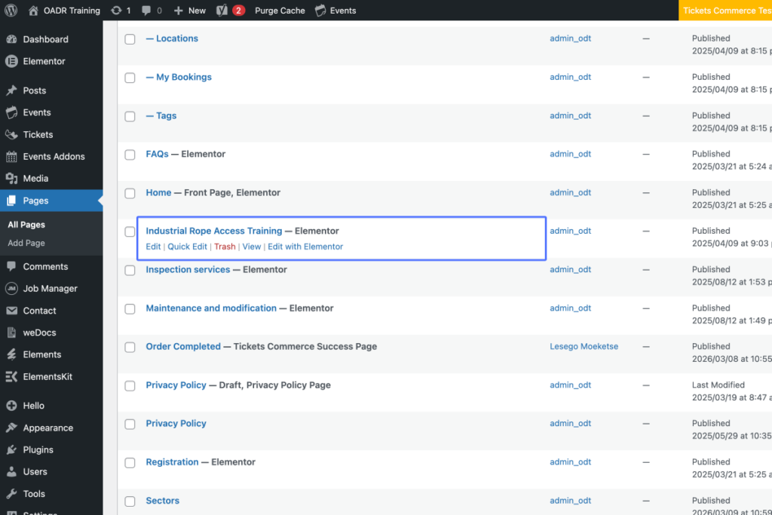
Task: Click the weDocs document icon
Action: pyautogui.click(x=11, y=333)
